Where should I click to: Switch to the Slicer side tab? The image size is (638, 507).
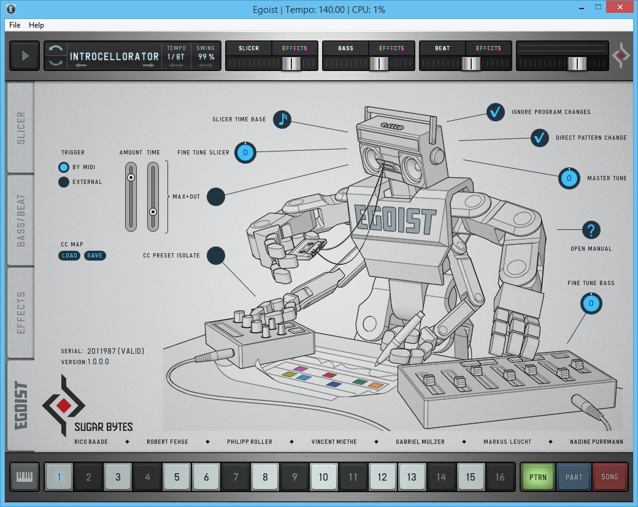pos(21,128)
